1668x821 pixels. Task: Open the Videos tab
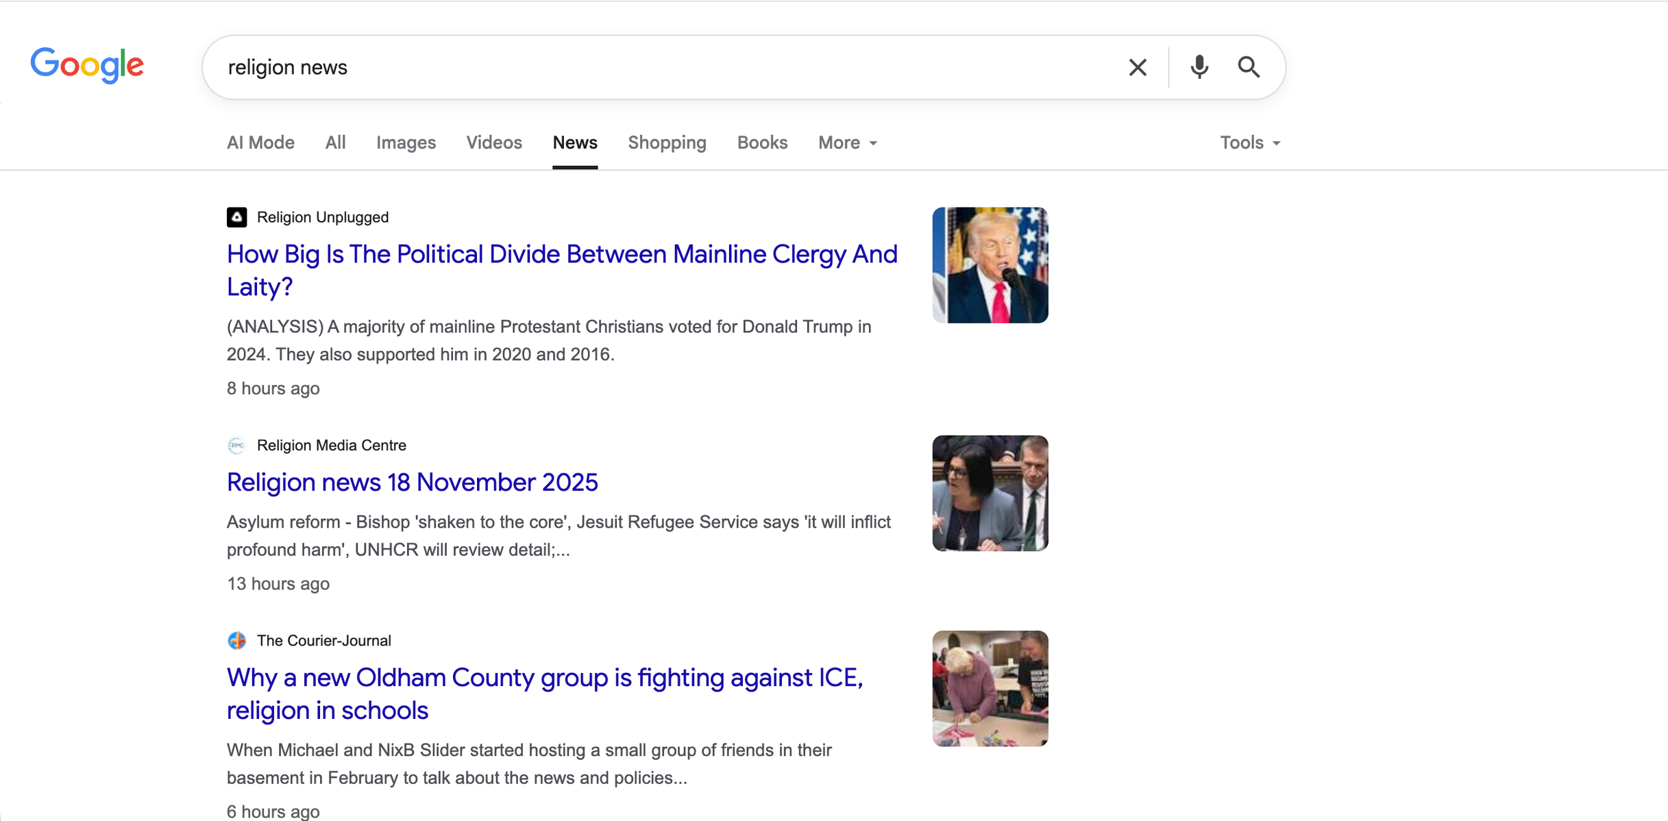click(x=494, y=143)
